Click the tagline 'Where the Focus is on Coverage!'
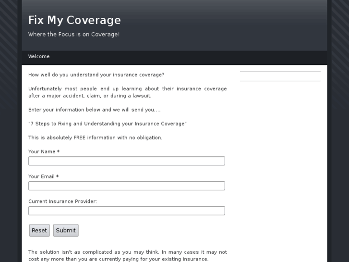 point(74,34)
